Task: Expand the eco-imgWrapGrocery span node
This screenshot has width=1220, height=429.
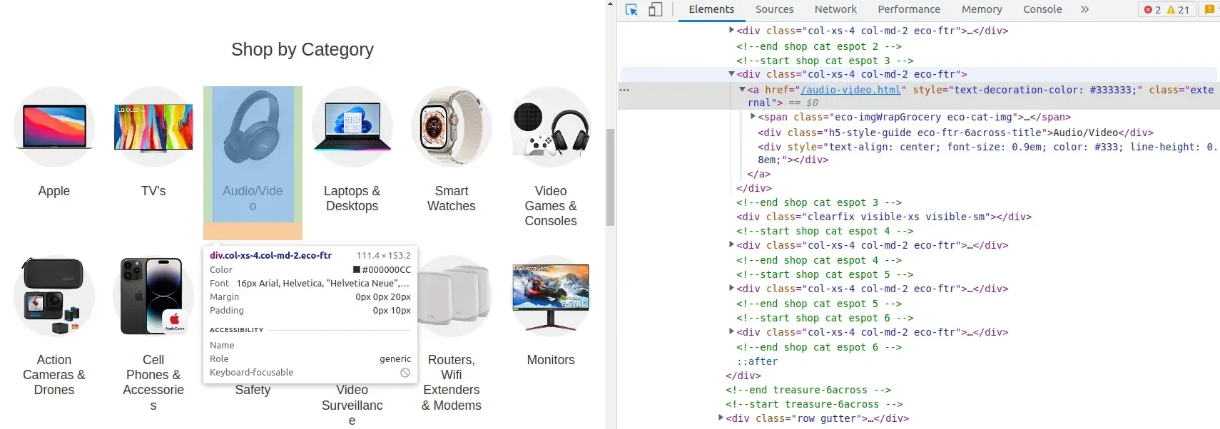Action: 753,116
